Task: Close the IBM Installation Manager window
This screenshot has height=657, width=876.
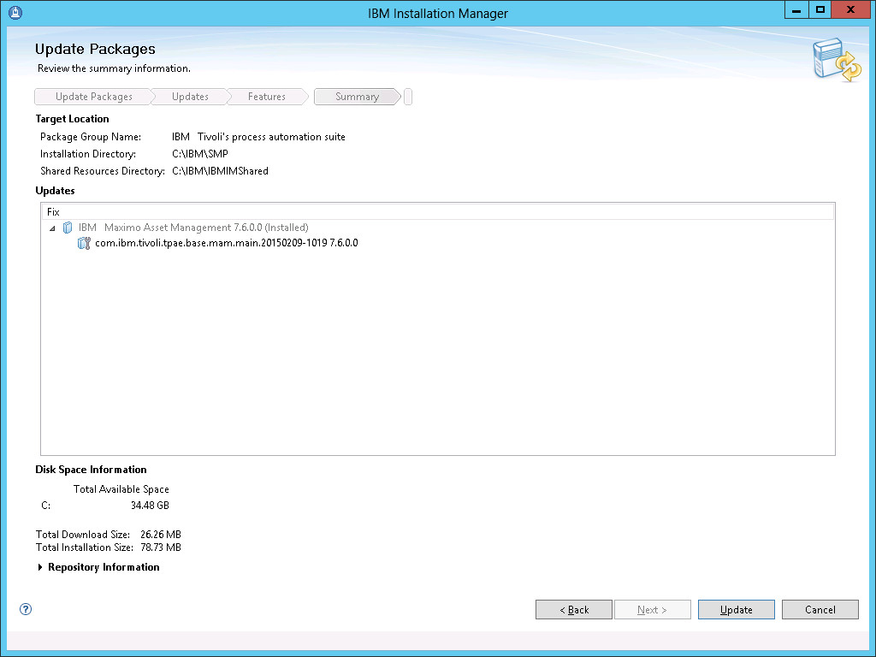Action: pyautogui.click(x=850, y=10)
